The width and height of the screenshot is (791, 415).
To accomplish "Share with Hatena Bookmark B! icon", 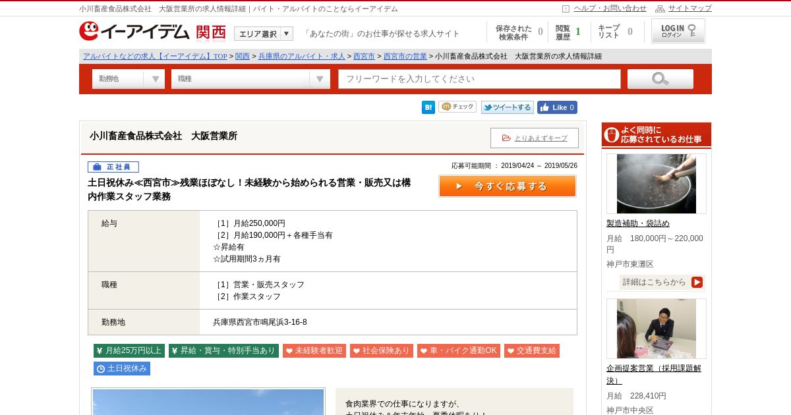I will pos(428,107).
